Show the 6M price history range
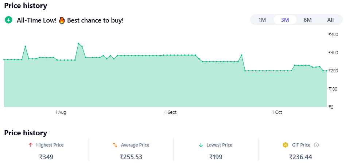The height and width of the screenshot is (168, 350). pos(308,20)
